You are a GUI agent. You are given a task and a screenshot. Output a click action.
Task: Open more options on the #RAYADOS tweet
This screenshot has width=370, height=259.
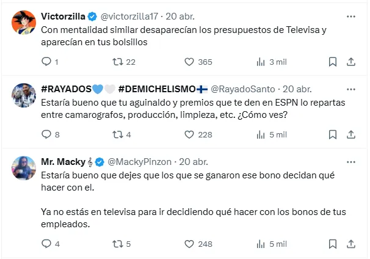pos(350,88)
